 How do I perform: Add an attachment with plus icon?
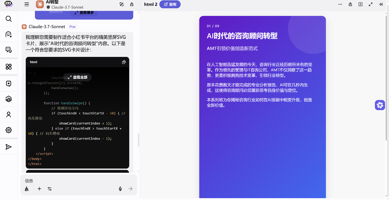[39, 189]
